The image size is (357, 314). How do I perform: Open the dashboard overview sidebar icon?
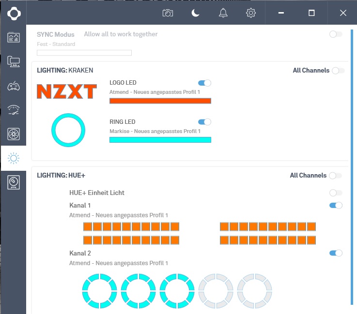tap(14, 37)
